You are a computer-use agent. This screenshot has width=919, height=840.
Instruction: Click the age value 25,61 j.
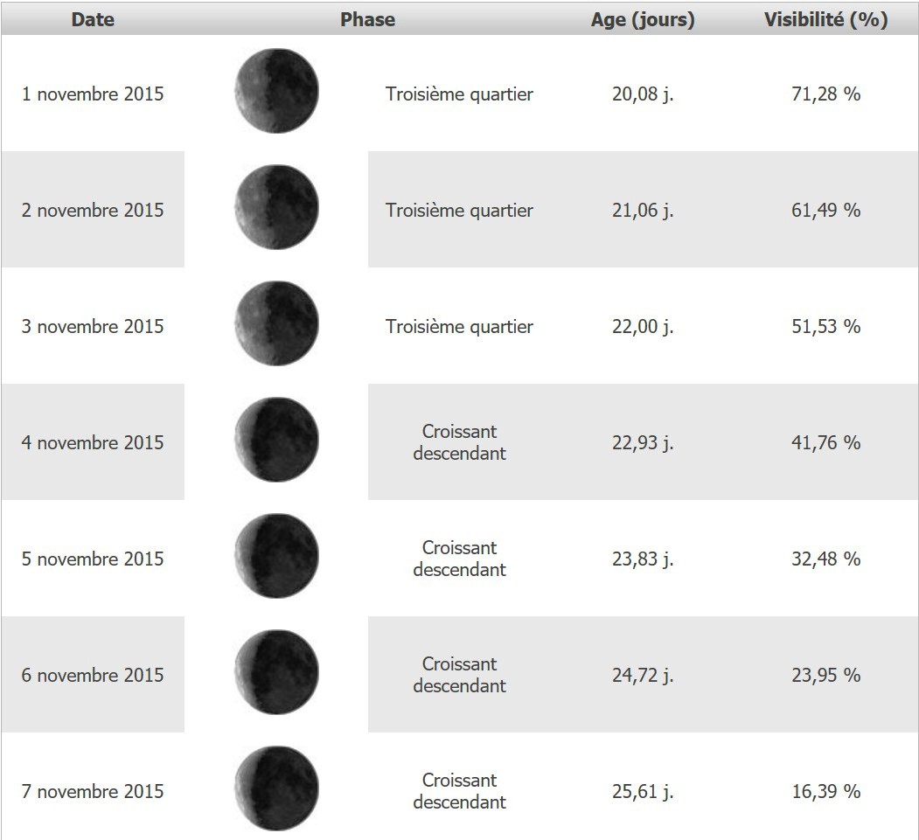coord(643,791)
